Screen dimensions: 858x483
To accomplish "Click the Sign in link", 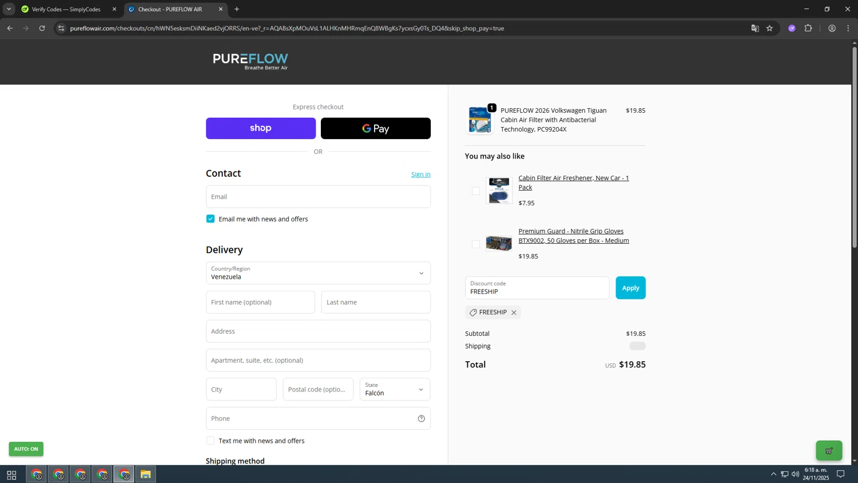I will 420,175.
